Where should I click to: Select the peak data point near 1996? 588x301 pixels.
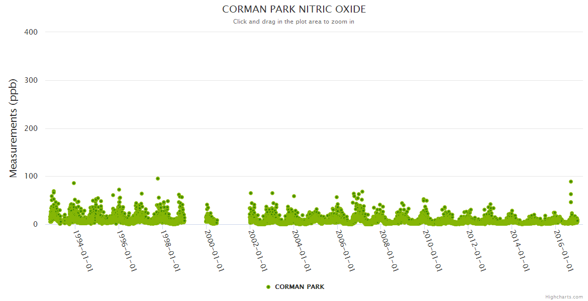pos(119,190)
